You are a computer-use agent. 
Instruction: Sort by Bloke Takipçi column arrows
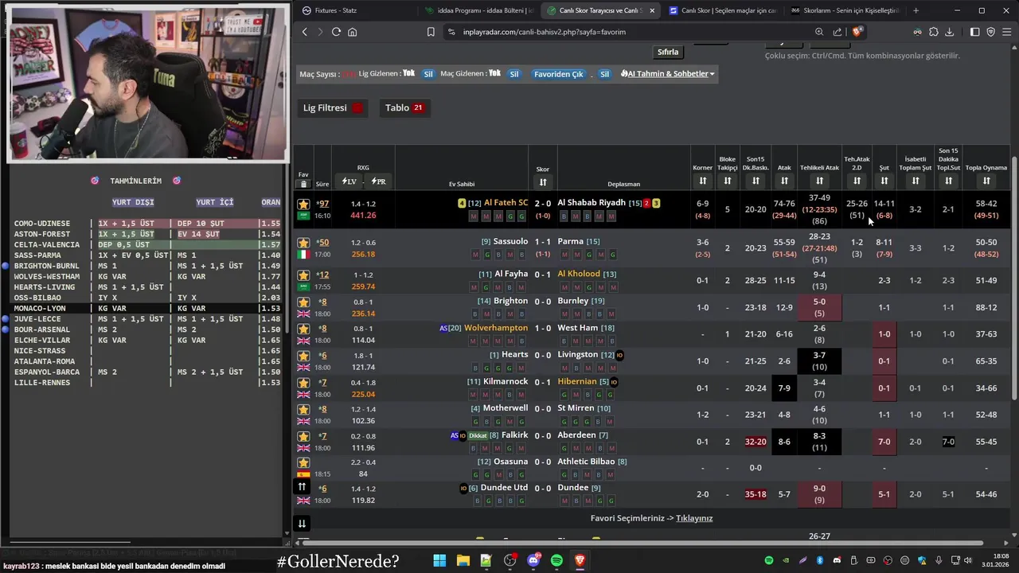tap(727, 181)
